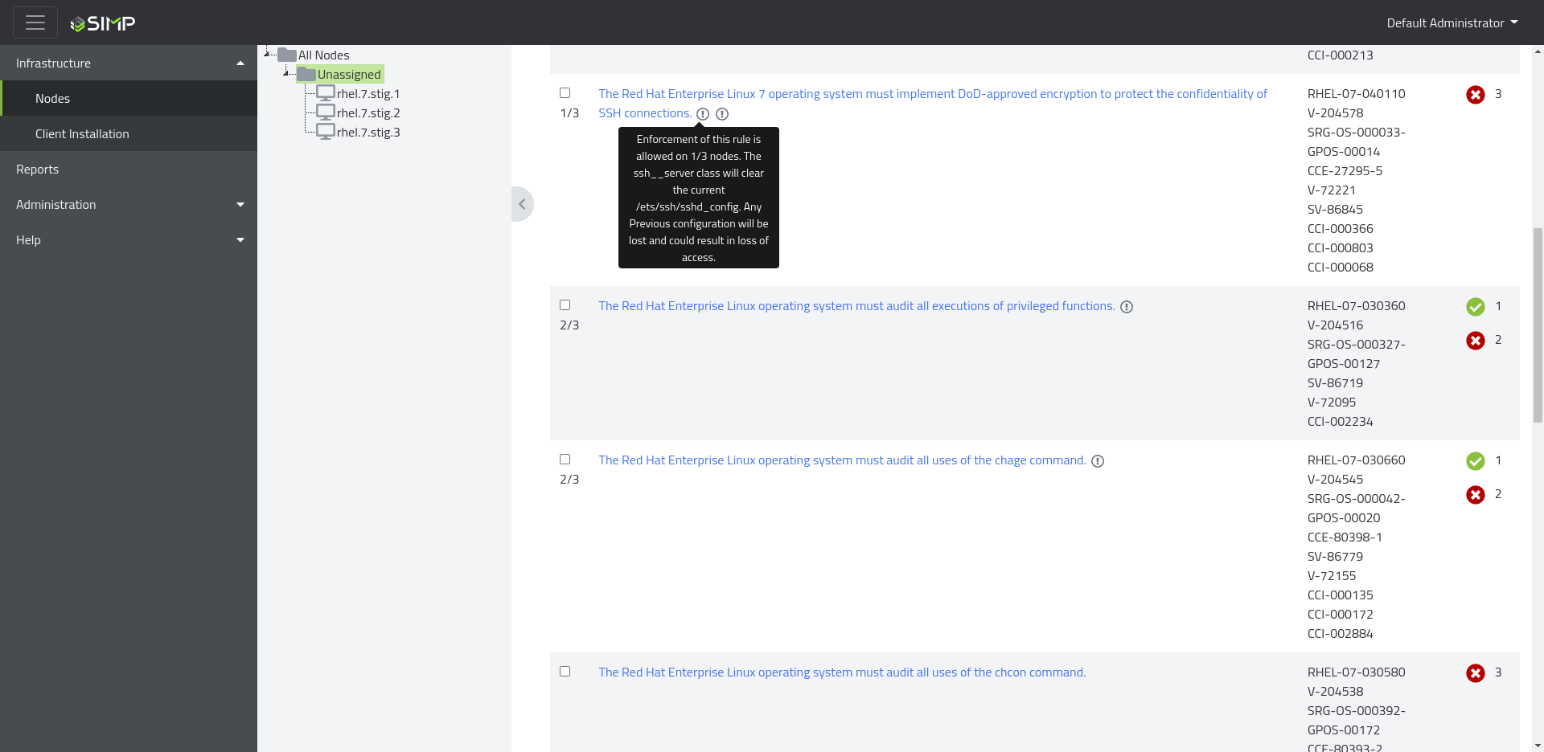Click the warning icon after chage command rule
The height and width of the screenshot is (752, 1544).
tap(1098, 461)
